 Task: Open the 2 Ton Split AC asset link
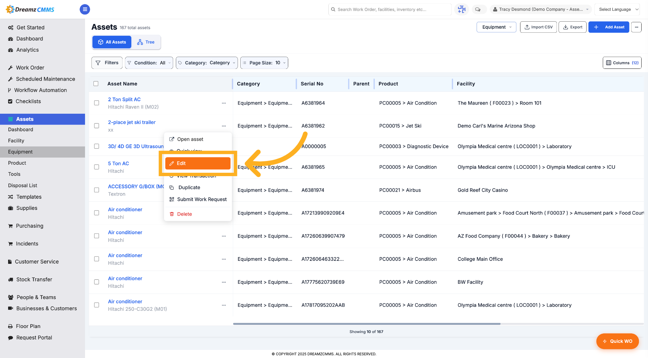124,100
